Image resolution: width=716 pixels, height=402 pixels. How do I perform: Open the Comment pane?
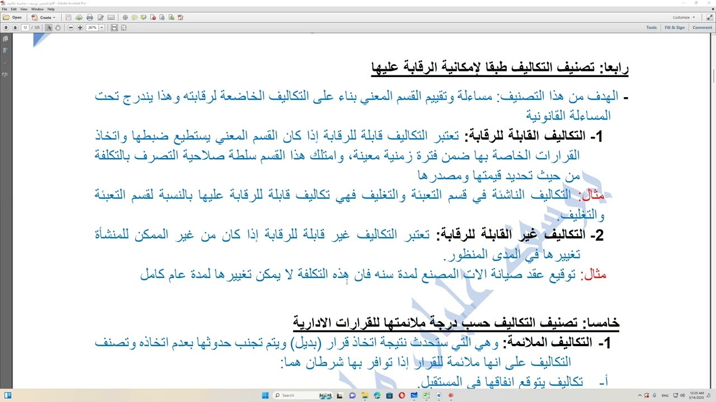pos(702,27)
